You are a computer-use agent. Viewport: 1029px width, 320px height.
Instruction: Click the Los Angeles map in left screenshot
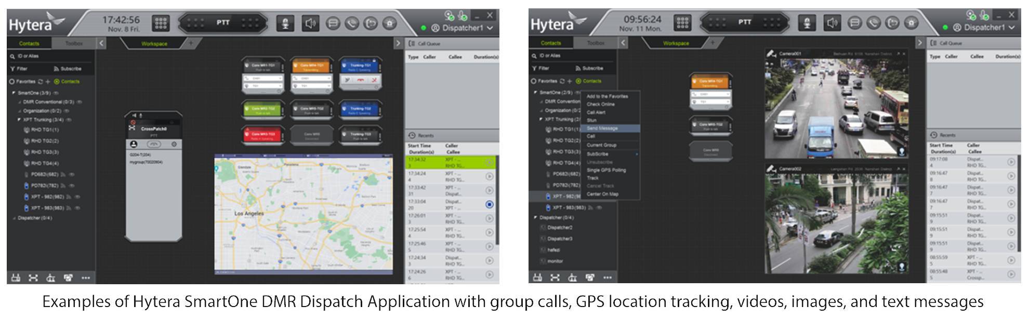tap(304, 214)
